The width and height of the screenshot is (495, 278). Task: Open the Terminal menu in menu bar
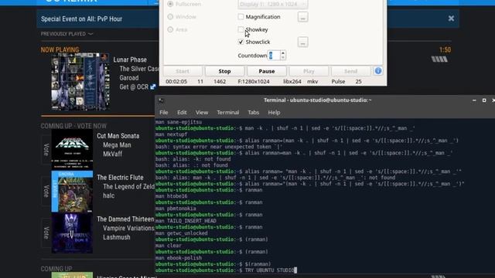[227, 113]
